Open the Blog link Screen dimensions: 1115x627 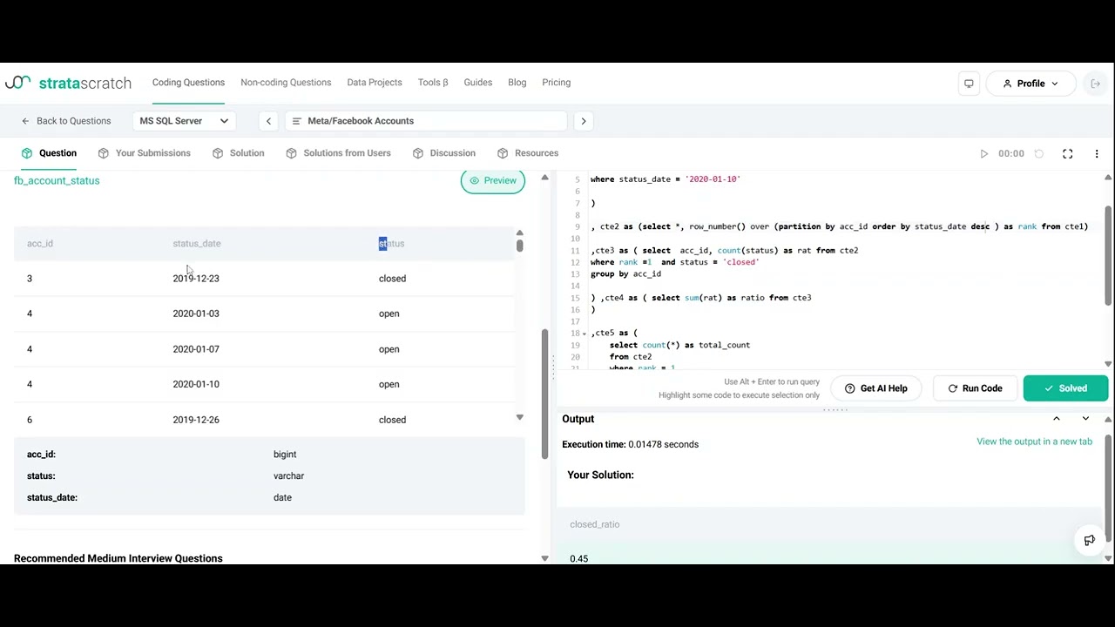pyautogui.click(x=517, y=83)
